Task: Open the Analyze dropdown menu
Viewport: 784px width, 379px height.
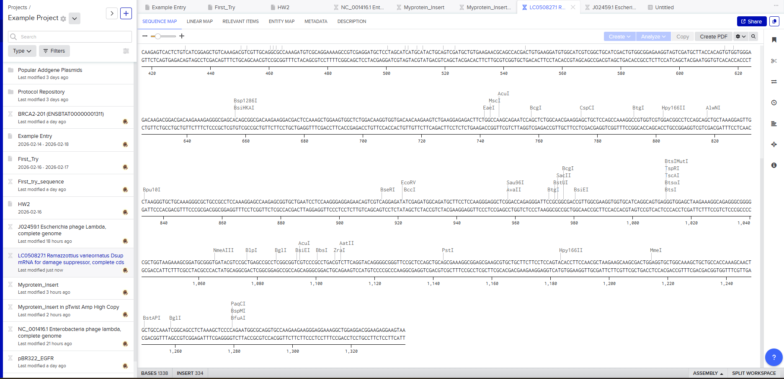Action: coord(653,37)
